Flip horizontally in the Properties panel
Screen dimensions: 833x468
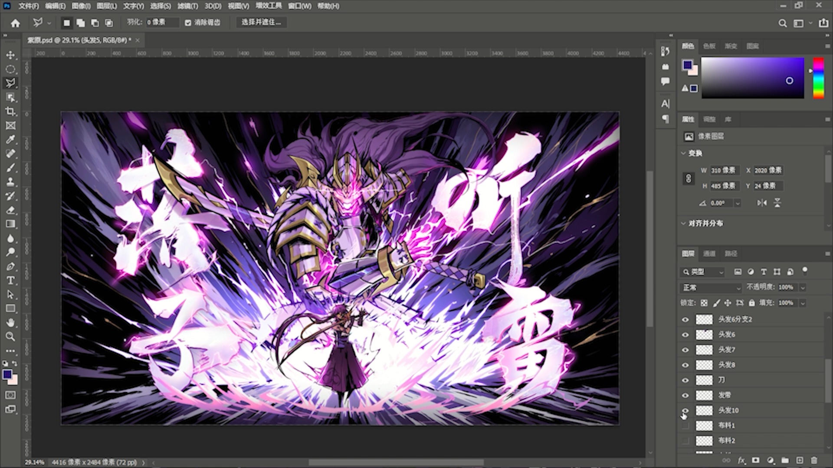pyautogui.click(x=762, y=203)
